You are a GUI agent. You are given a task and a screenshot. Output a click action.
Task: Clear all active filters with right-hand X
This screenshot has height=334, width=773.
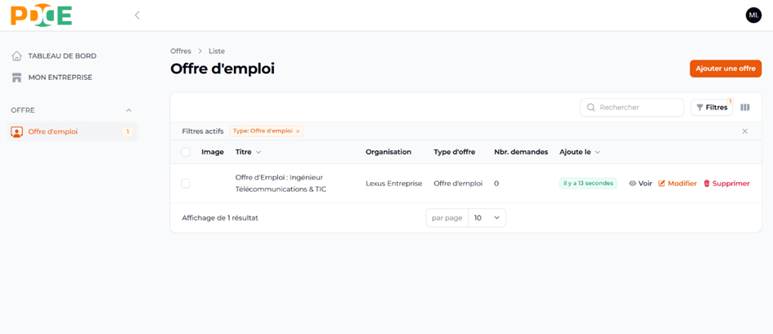[x=745, y=131]
